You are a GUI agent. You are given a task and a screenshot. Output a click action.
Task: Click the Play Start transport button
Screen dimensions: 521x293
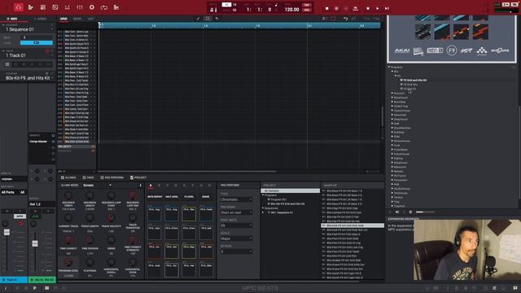tap(387, 9)
